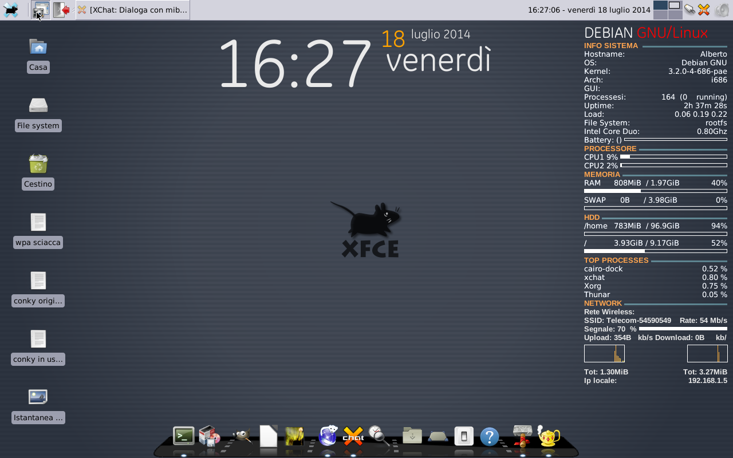Select the wpa sciacca text file
This screenshot has width=733, height=458.
(x=38, y=230)
